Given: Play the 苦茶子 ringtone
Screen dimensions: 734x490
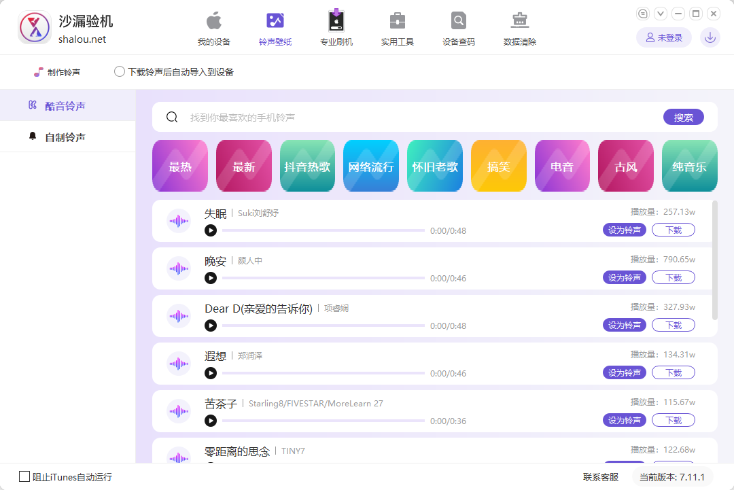Looking at the screenshot, I should tap(211, 421).
